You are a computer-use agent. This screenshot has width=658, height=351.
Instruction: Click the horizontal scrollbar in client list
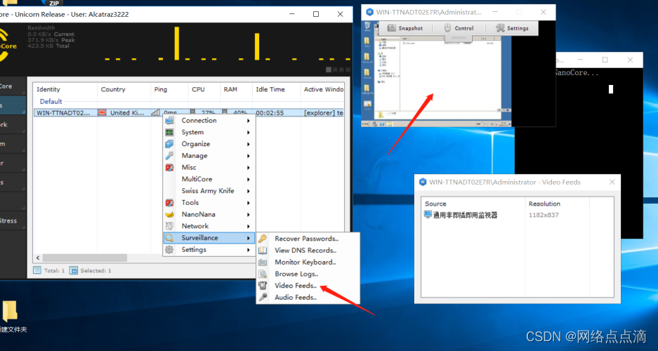[84, 258]
